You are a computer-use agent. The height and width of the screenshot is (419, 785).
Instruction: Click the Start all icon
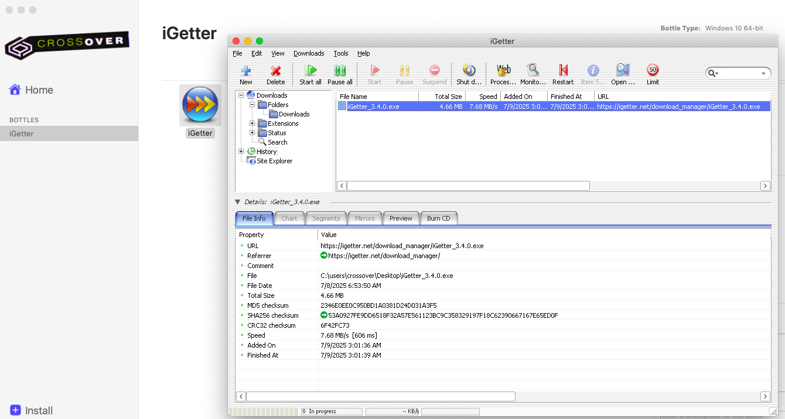(x=309, y=73)
